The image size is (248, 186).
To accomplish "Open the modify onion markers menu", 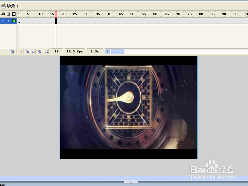I will 46,51.
